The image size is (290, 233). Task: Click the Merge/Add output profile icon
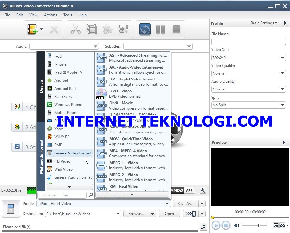click(x=123, y=29)
